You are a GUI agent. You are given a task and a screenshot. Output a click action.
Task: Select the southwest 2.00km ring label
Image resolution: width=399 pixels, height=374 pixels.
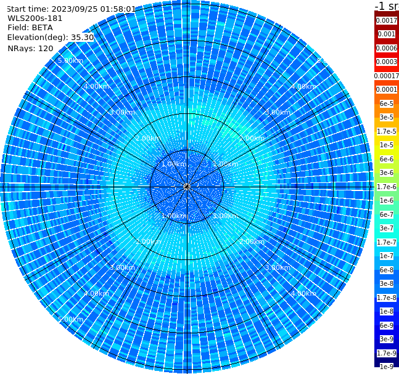(x=149, y=242)
